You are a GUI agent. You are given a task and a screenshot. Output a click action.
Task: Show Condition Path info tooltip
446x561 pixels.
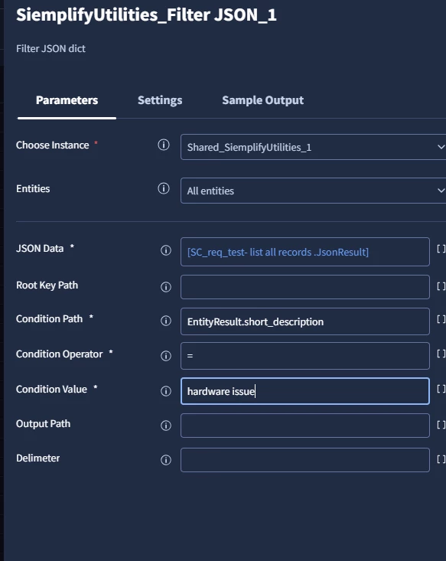[x=166, y=321]
